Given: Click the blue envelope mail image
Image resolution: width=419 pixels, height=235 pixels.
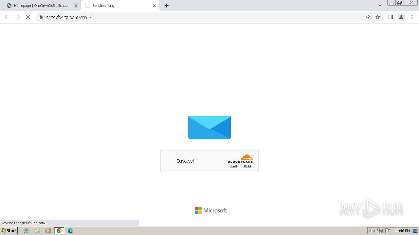Looking at the screenshot, I should 209,128.
